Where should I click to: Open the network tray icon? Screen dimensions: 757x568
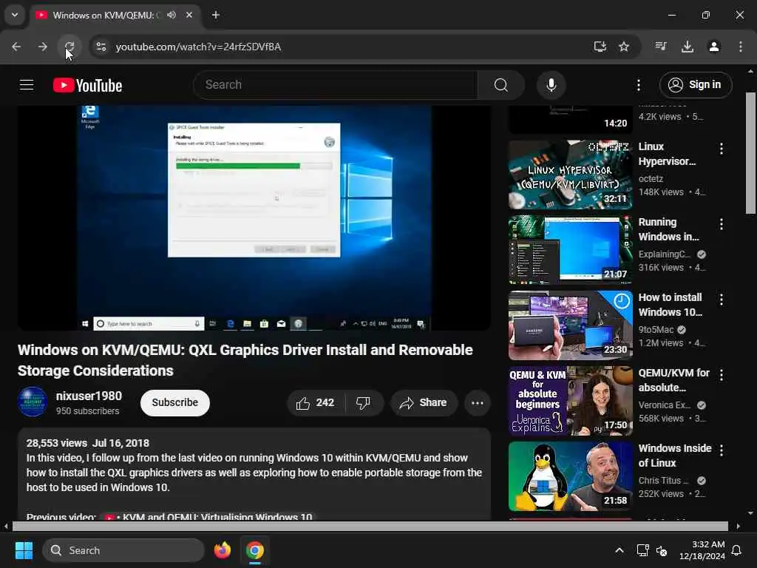[x=642, y=550]
